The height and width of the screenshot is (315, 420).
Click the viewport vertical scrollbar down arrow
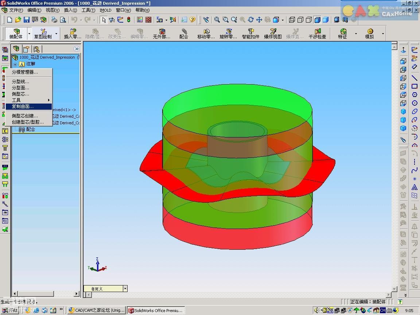(394, 289)
